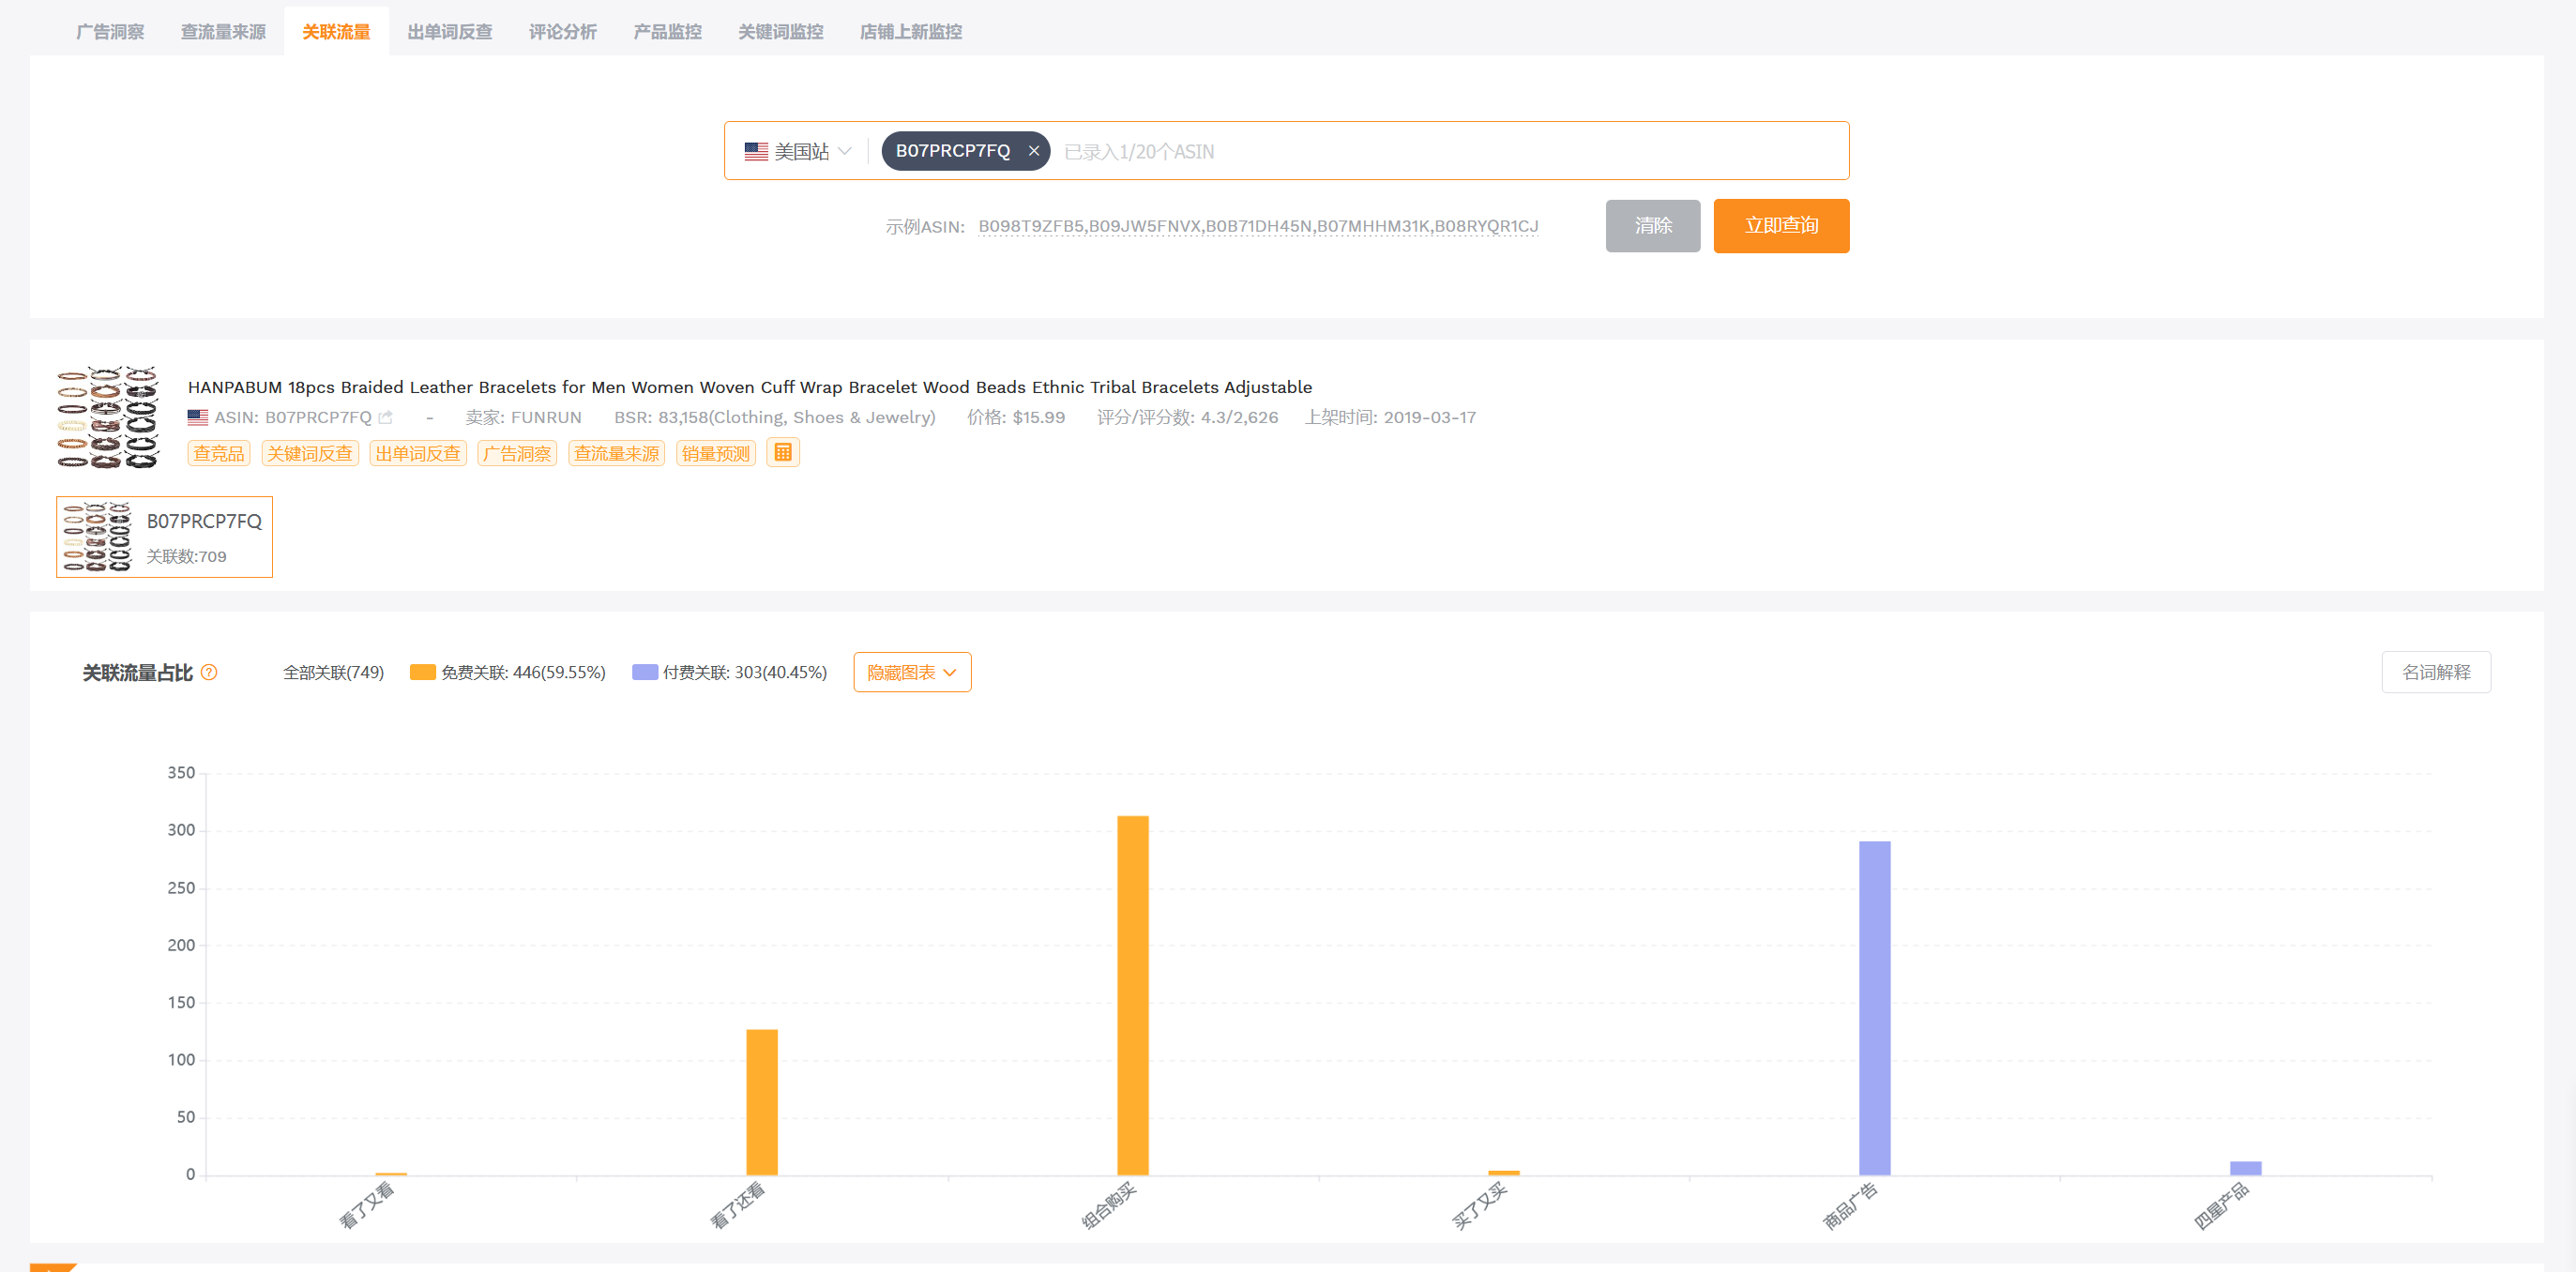Screen dimensions: 2576x1272
Task: Open the 广告洞察 tab
Action: click(110, 32)
